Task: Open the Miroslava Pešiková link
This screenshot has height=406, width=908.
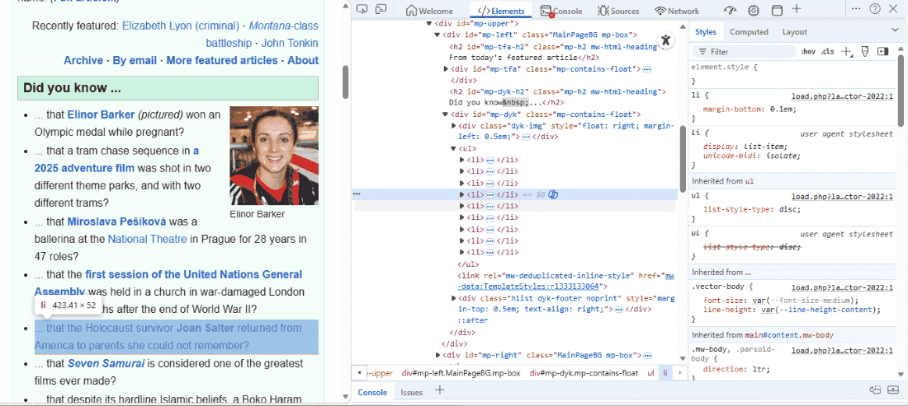Action: [116, 222]
